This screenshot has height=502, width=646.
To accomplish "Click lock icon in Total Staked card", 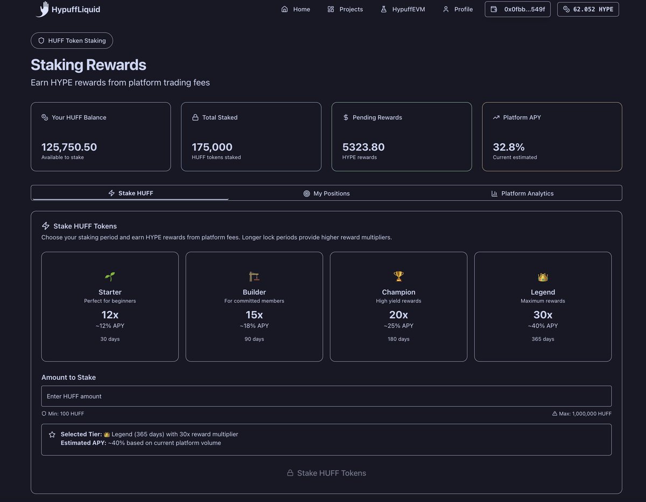I will 195,117.
